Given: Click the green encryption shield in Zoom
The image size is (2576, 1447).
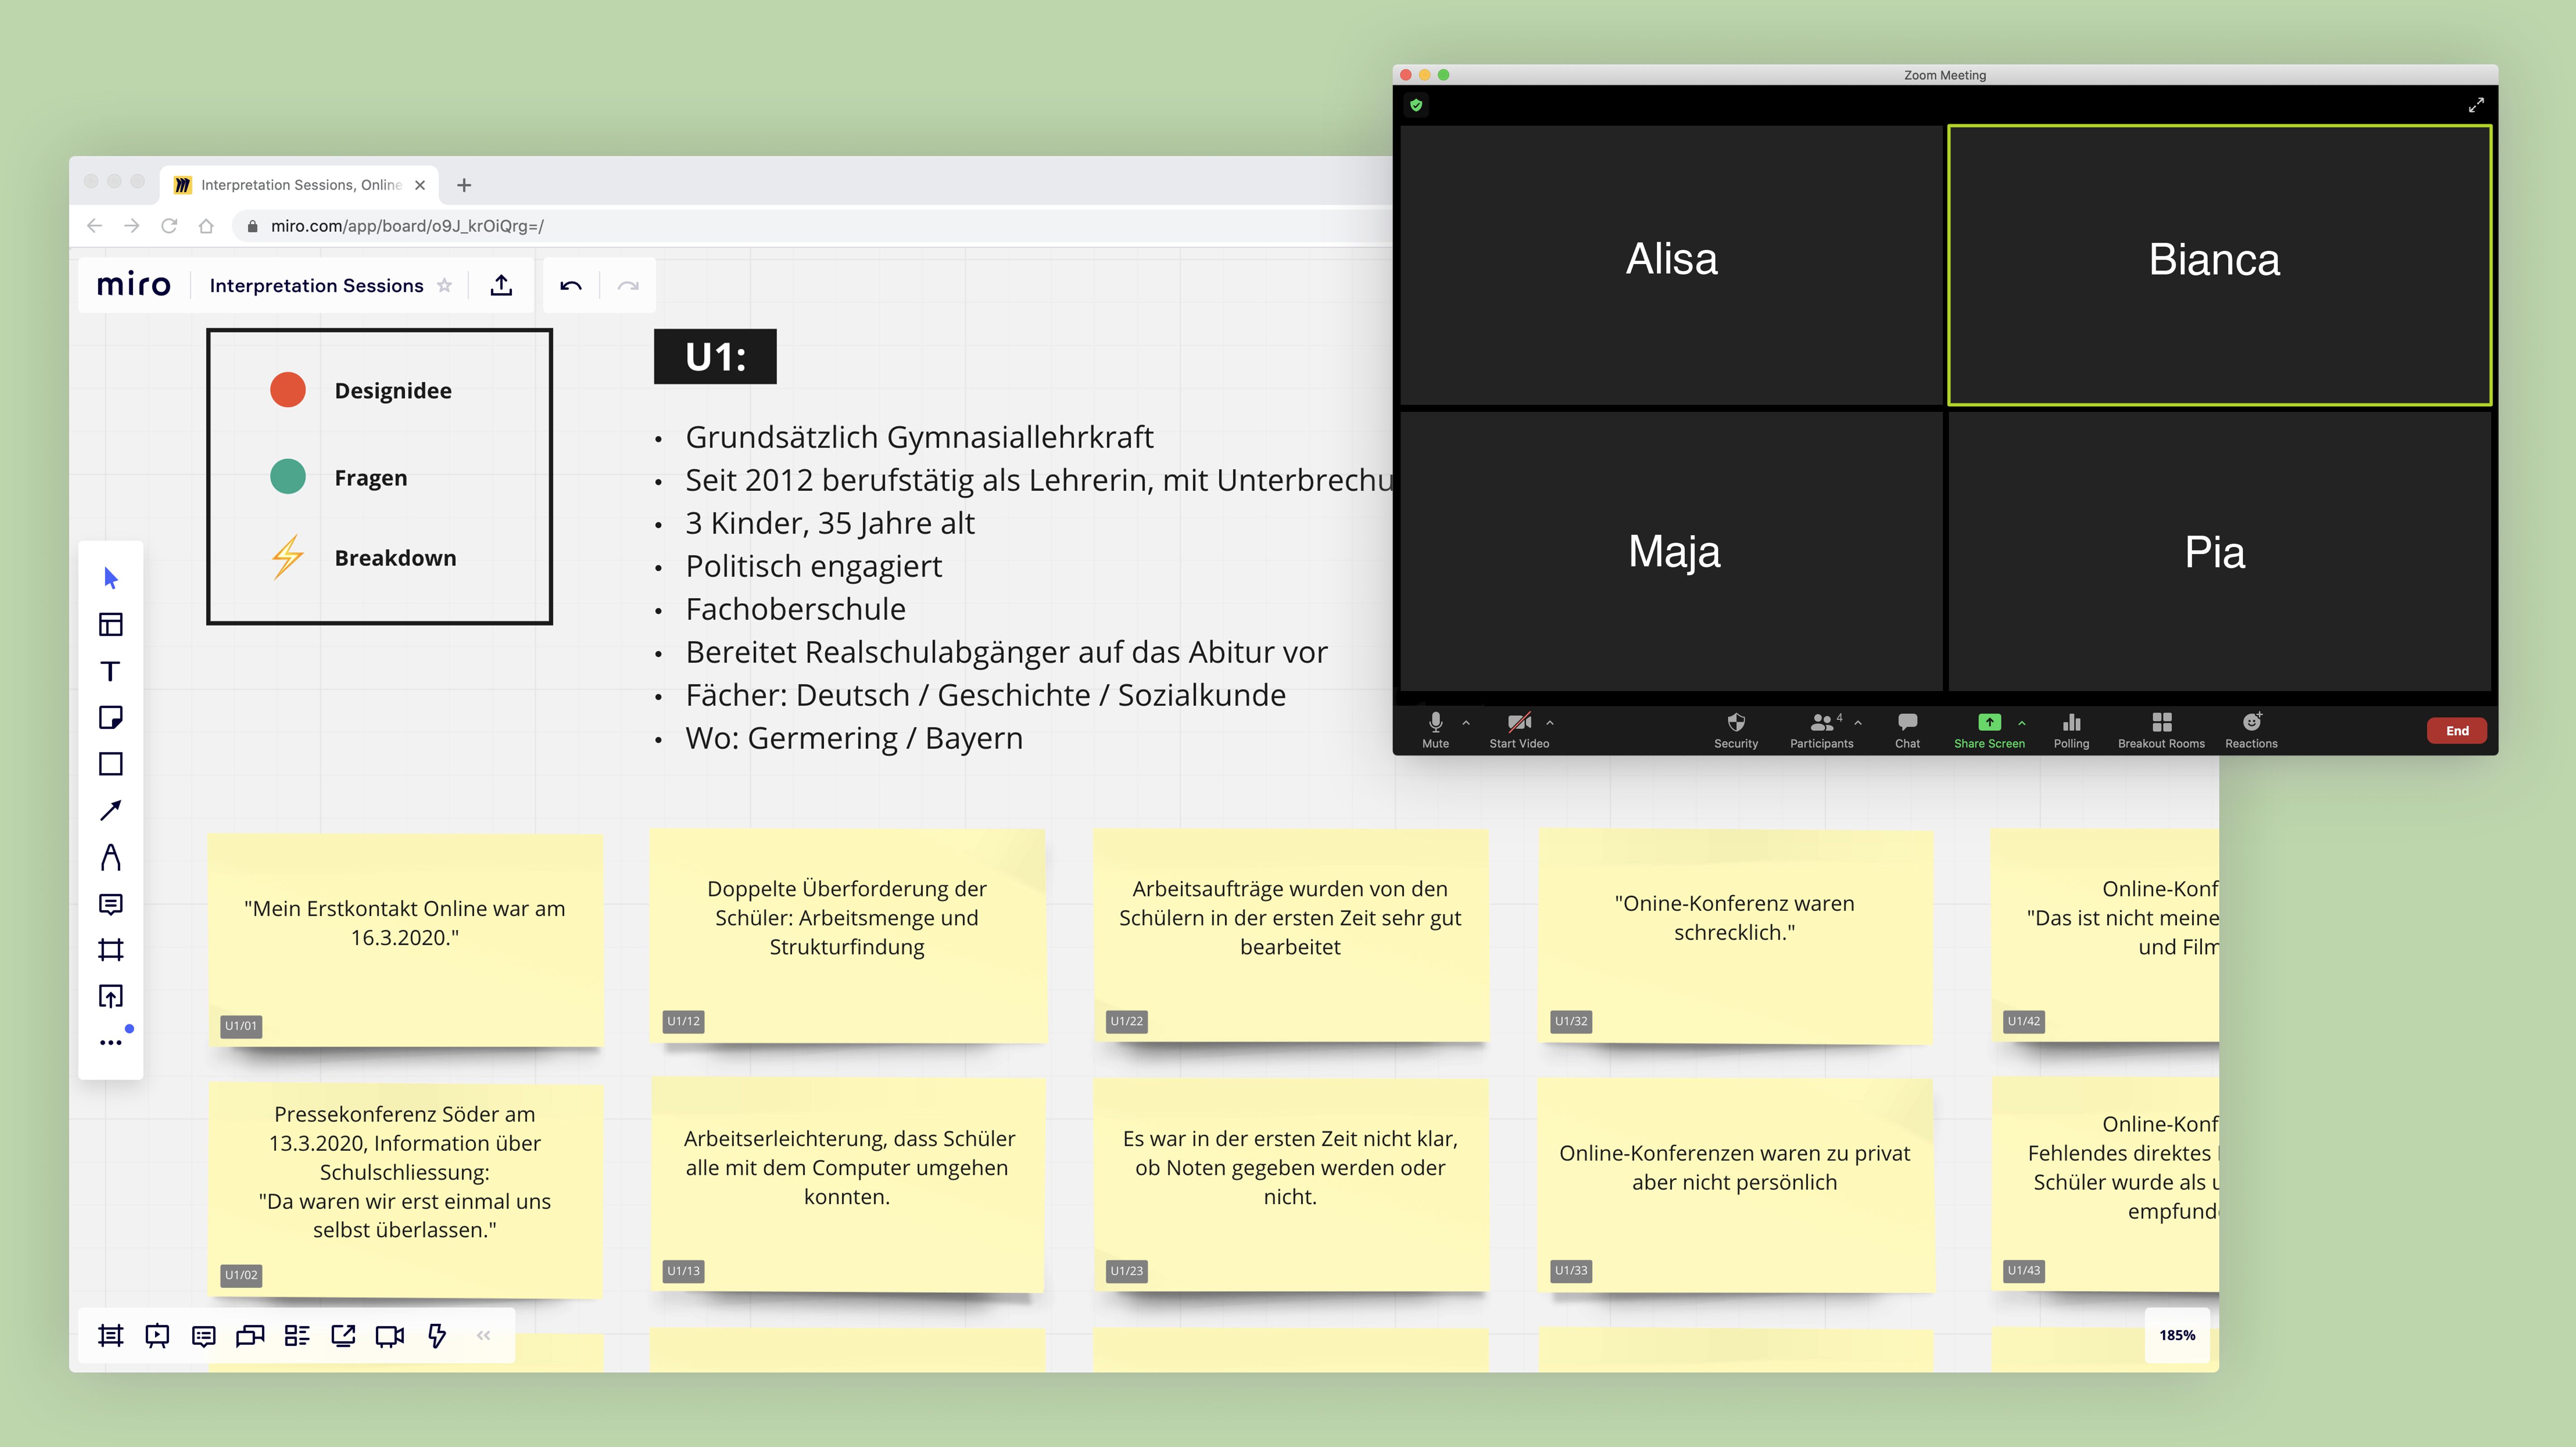Looking at the screenshot, I should click(x=1416, y=105).
